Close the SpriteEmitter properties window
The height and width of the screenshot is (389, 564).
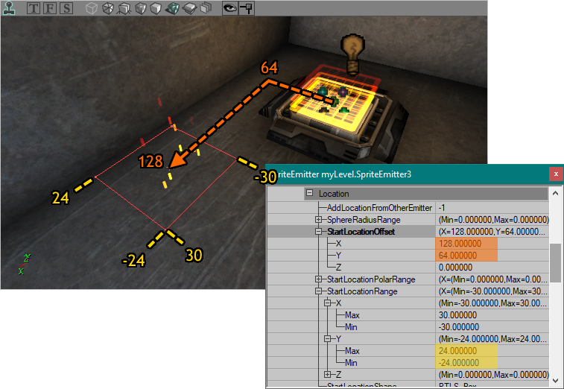click(x=556, y=174)
